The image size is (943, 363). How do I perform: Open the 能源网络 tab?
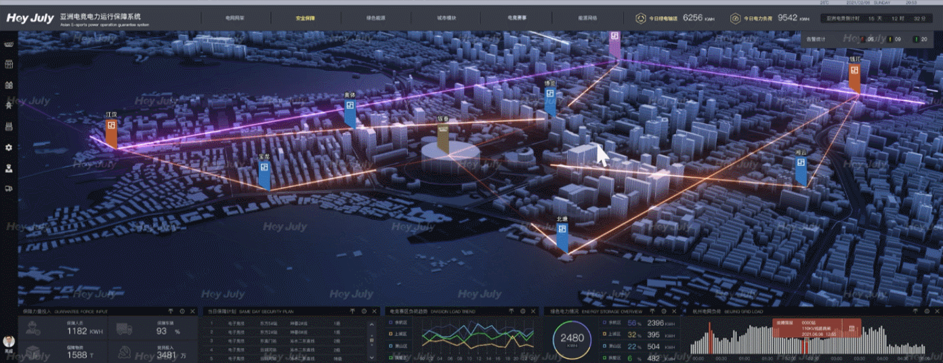pos(587,19)
